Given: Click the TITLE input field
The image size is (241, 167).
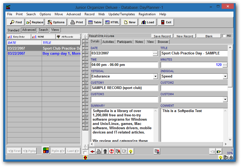Looking at the screenshot, I should (194, 53).
